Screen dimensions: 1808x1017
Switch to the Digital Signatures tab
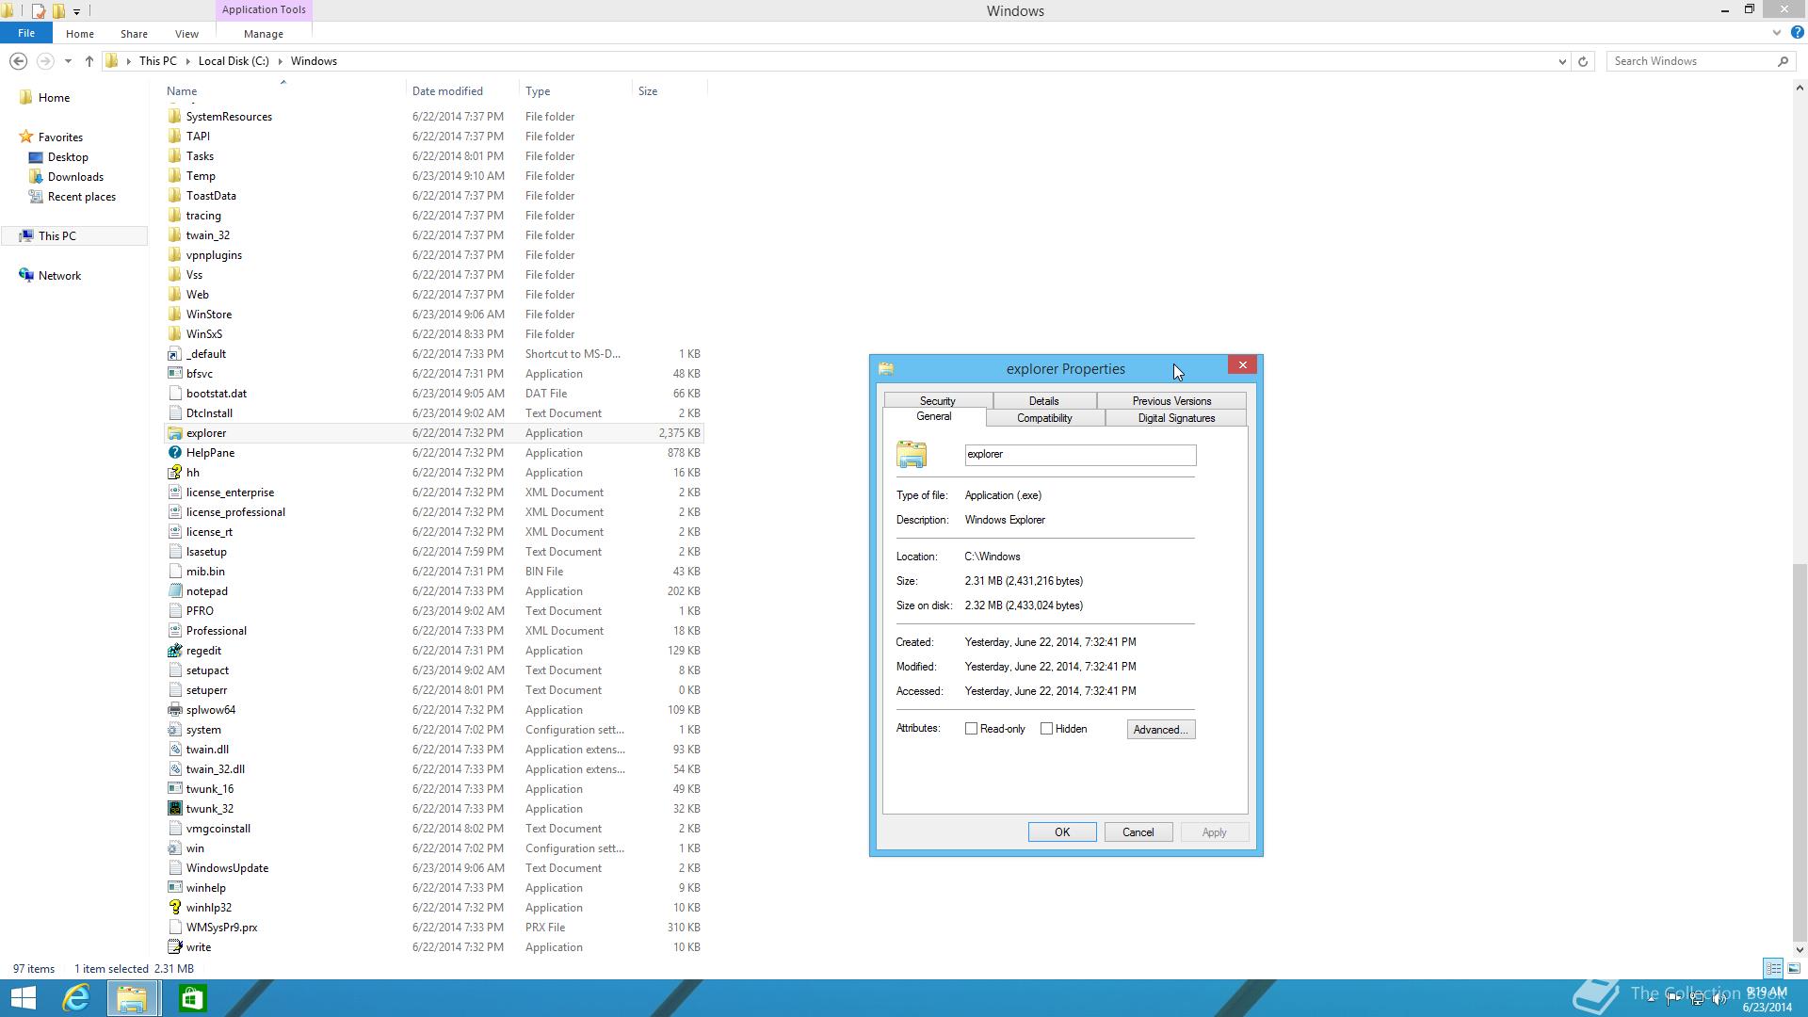pyautogui.click(x=1176, y=418)
